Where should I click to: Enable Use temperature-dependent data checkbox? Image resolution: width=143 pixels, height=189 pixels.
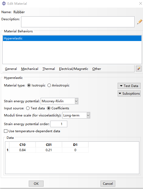point(6,131)
